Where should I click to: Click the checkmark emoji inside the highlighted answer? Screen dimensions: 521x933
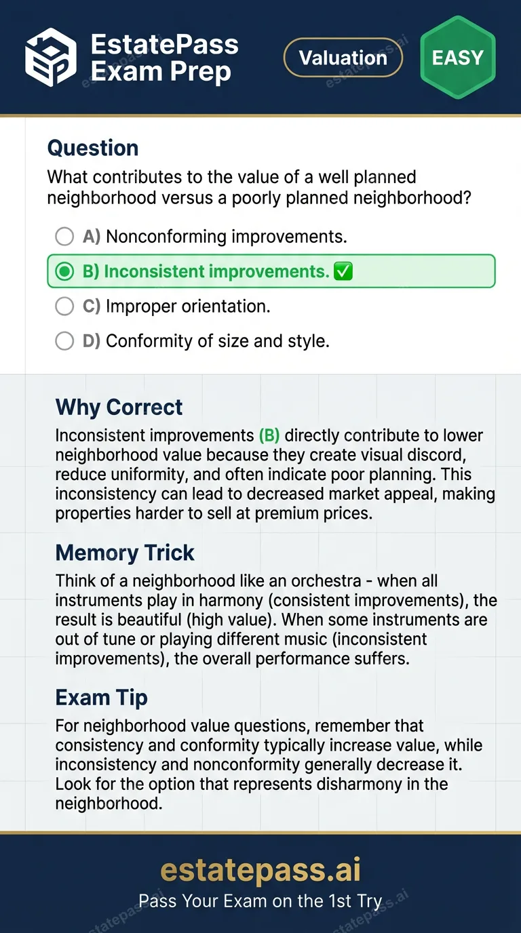(x=343, y=271)
